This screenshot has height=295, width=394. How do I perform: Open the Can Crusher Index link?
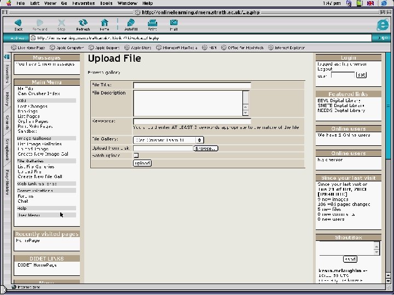coord(39,93)
